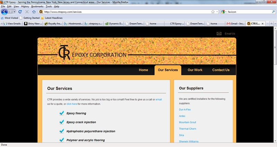
Task: Open the Dur-A-Flex supplier link
Action: (x=185, y=109)
